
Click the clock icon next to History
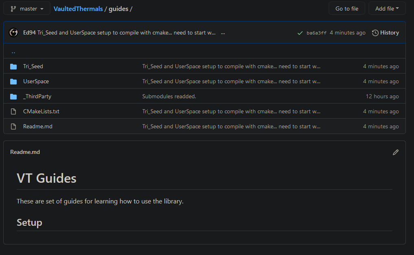[x=375, y=32]
